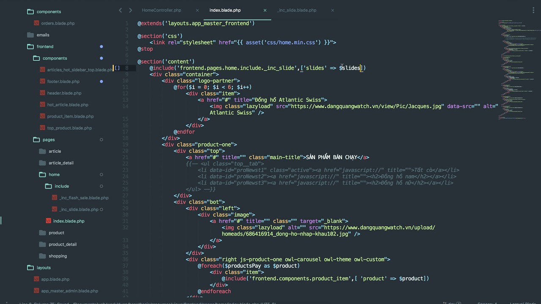The image size is (541, 304).
Task: Collapse the frontend folder
Action: point(30,46)
